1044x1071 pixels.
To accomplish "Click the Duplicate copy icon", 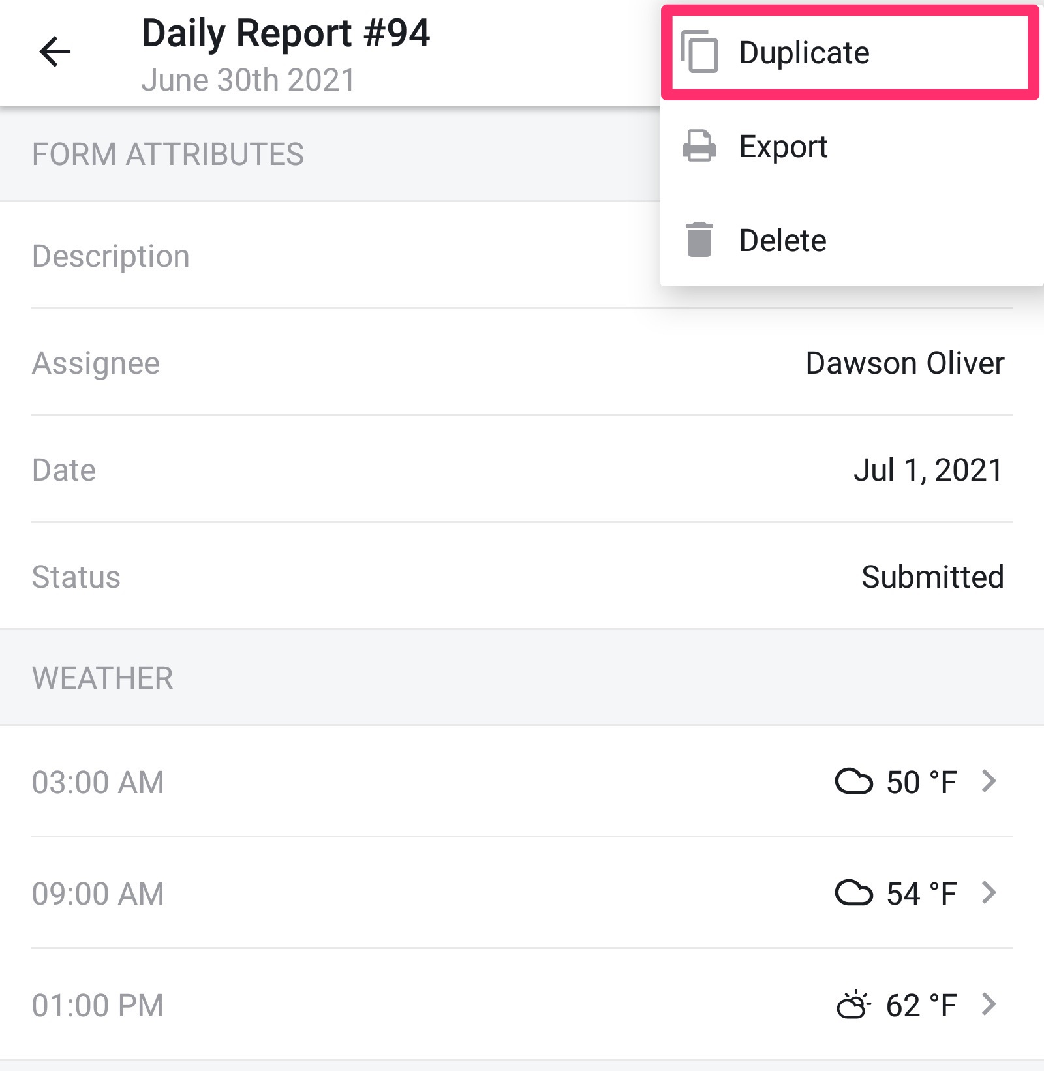I will [x=699, y=51].
